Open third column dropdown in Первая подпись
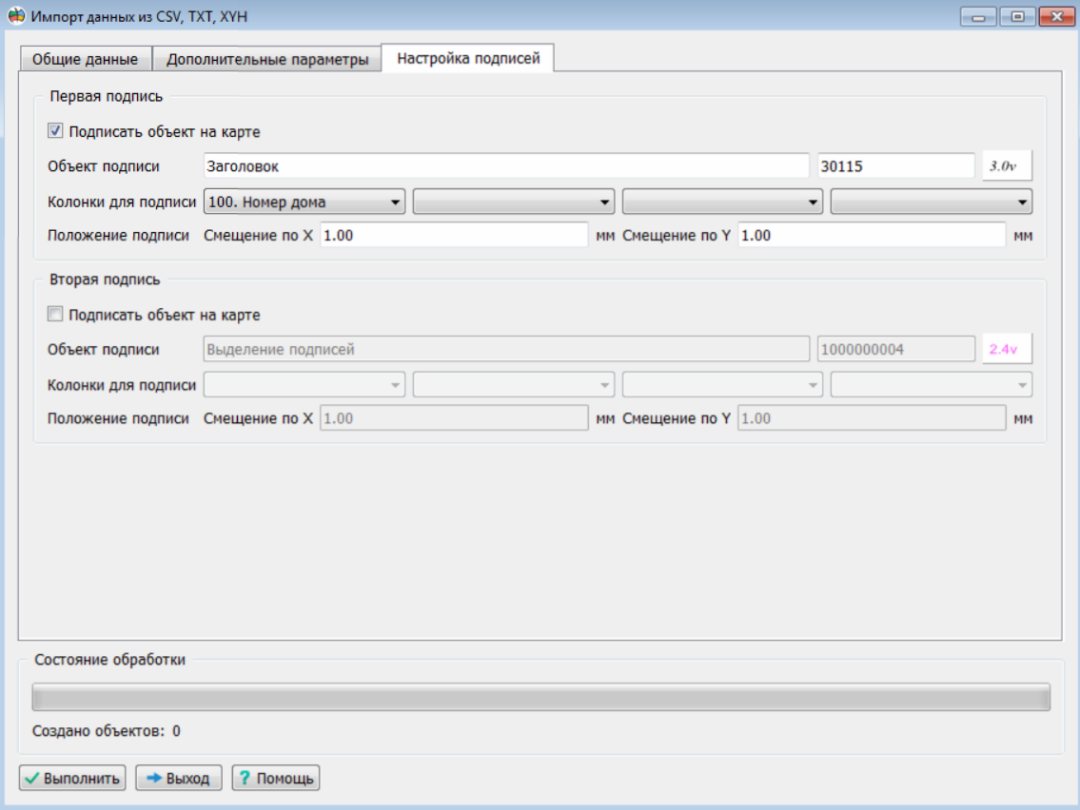This screenshot has width=1080, height=810. click(x=722, y=202)
